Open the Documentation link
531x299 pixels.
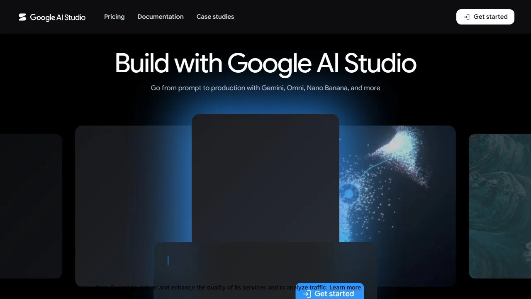pos(161,17)
